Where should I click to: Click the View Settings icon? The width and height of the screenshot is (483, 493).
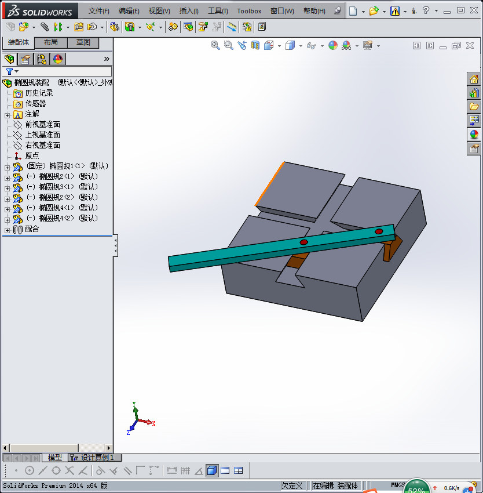pos(368,46)
